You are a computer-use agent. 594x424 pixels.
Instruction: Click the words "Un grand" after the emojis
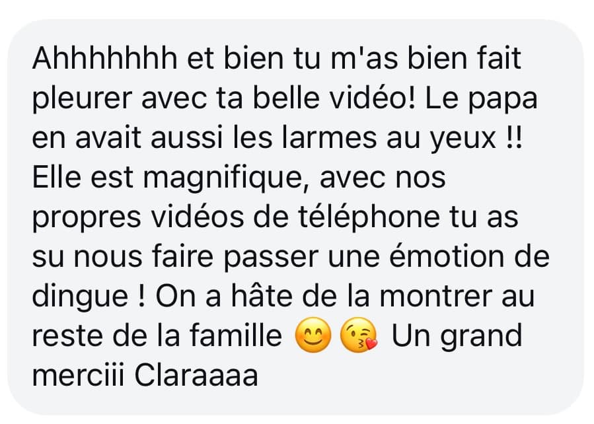[x=457, y=337]
